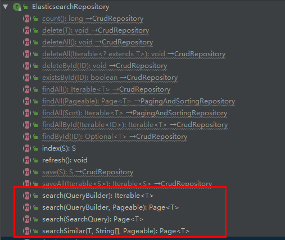Select findAllById(Iterable<ID>) method
Image resolution: width=285 pixels, height=240 pixels.
[135, 125]
